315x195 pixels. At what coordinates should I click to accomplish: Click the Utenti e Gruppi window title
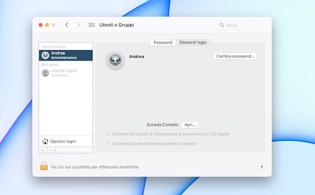pyautogui.click(x=117, y=25)
